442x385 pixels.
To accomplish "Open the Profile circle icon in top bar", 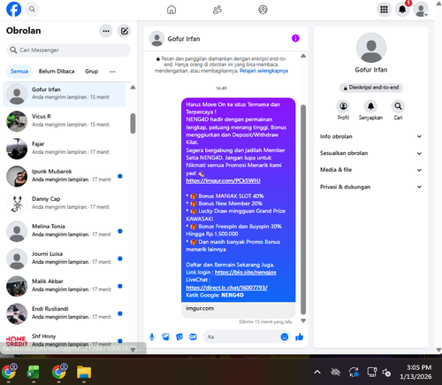I will click(263, 10).
